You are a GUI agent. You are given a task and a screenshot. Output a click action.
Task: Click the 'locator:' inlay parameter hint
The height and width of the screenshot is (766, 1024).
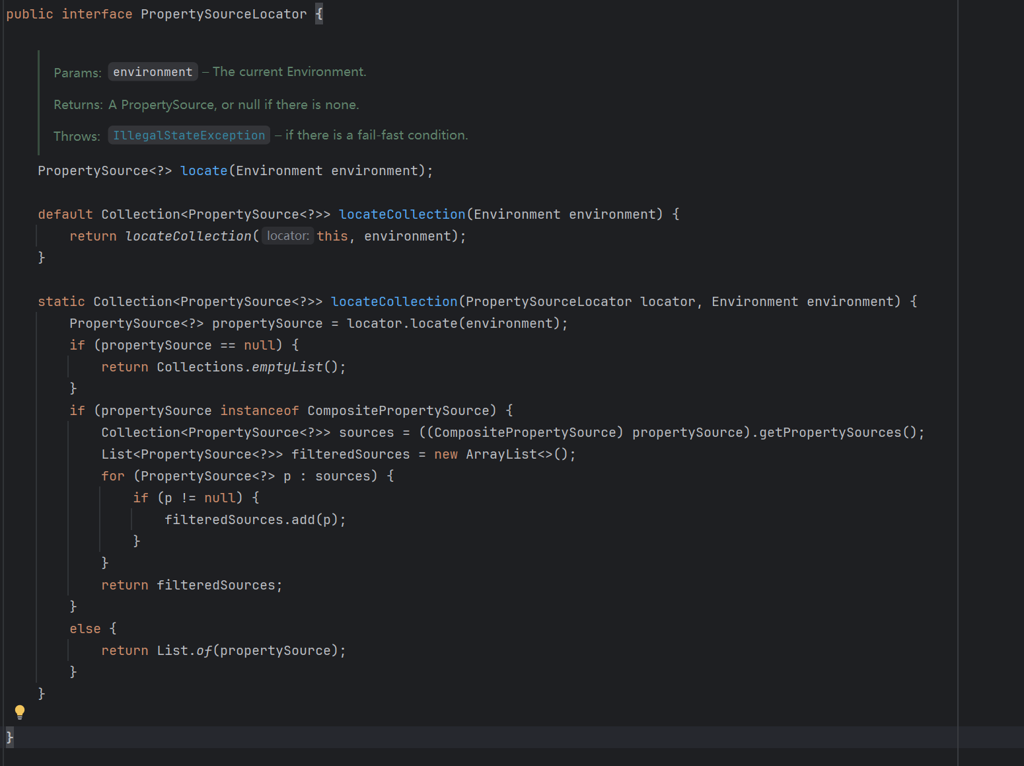287,236
